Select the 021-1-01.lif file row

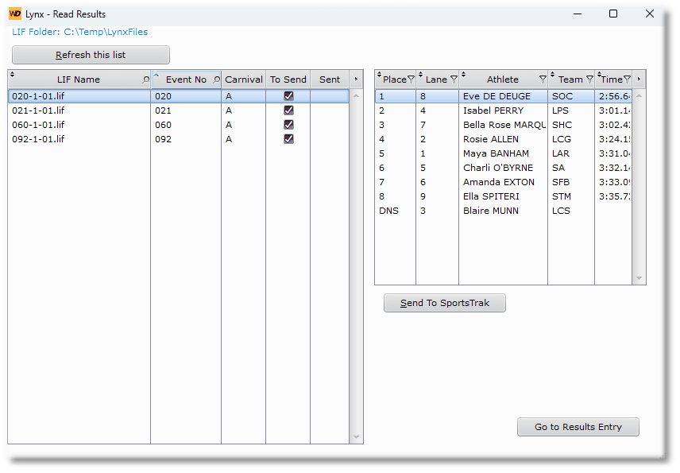(178, 110)
